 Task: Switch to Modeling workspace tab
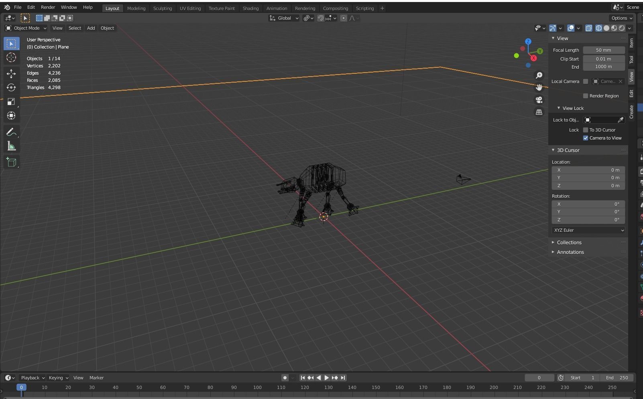point(136,8)
